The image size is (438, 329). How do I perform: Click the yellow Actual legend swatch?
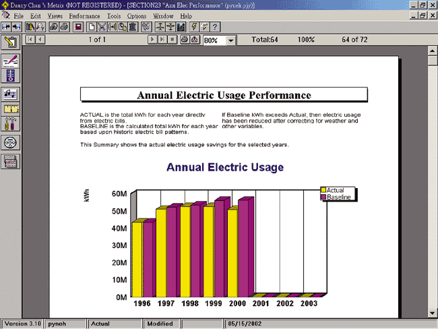coord(323,191)
